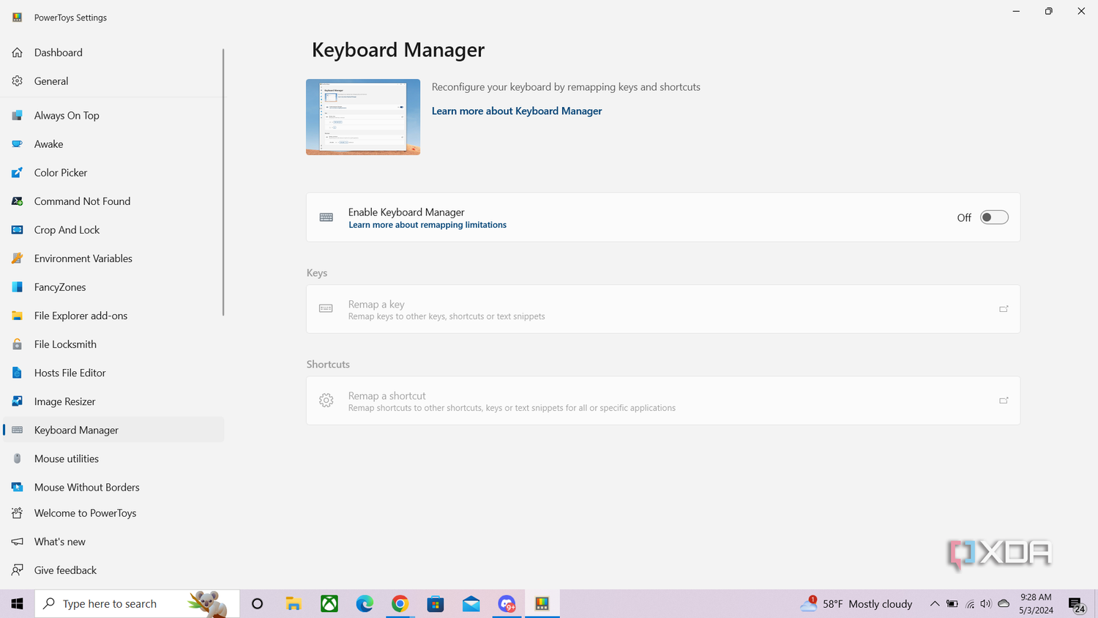Turn on Enable Keyboard Manager switch
The width and height of the screenshot is (1098, 618).
tap(994, 217)
